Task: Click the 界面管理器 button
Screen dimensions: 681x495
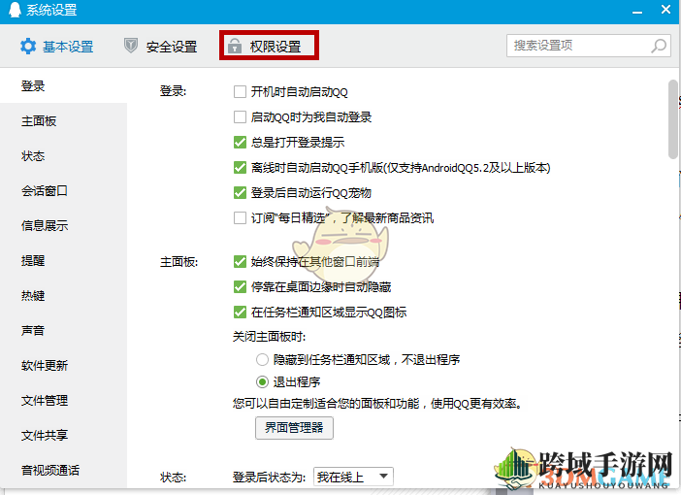Action: (x=294, y=428)
